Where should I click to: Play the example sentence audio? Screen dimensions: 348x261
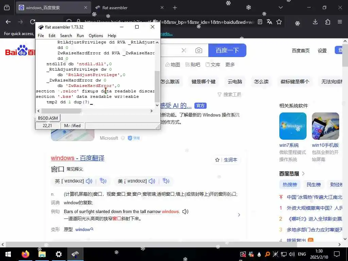[x=185, y=211]
